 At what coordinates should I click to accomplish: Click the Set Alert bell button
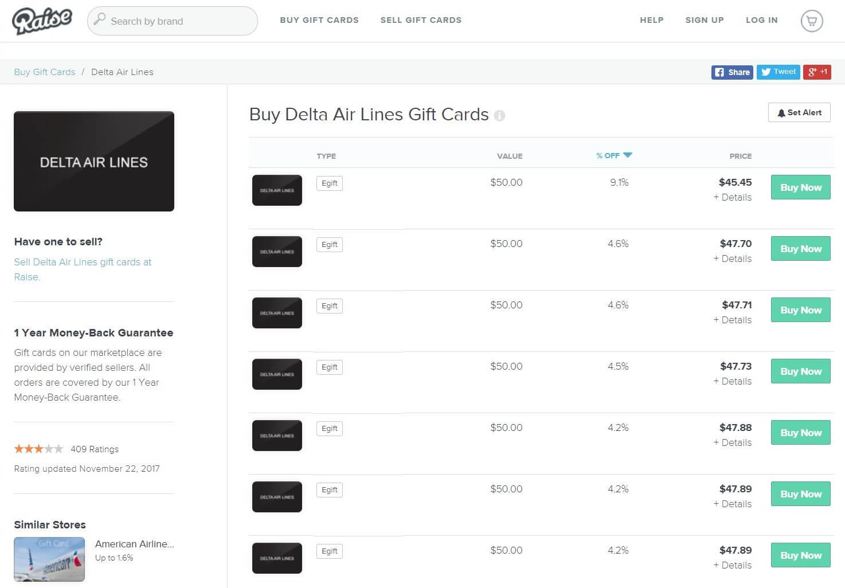pyautogui.click(x=799, y=113)
